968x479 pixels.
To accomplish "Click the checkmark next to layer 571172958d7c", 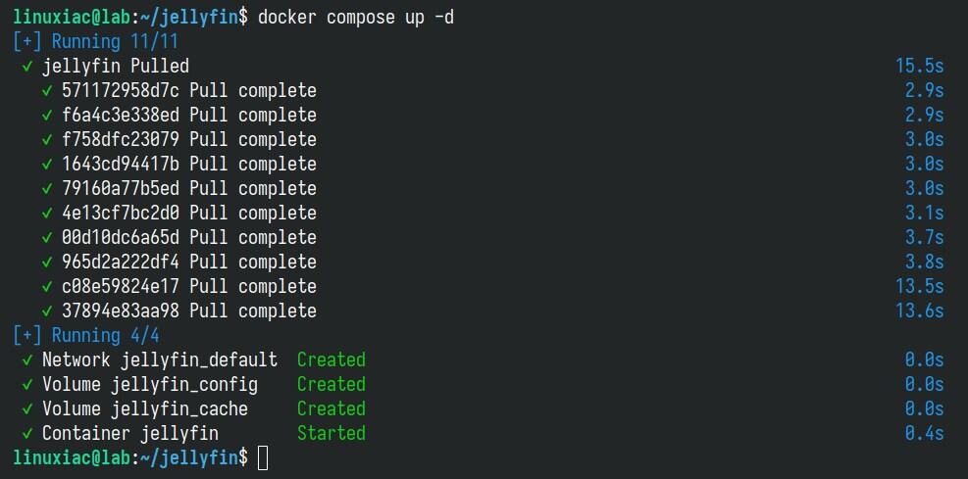I will (x=47, y=91).
